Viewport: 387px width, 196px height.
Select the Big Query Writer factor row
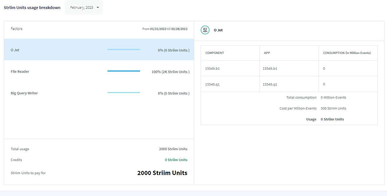point(99,93)
